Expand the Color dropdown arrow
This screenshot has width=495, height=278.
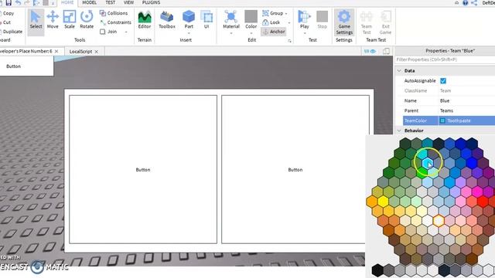pyautogui.click(x=251, y=33)
